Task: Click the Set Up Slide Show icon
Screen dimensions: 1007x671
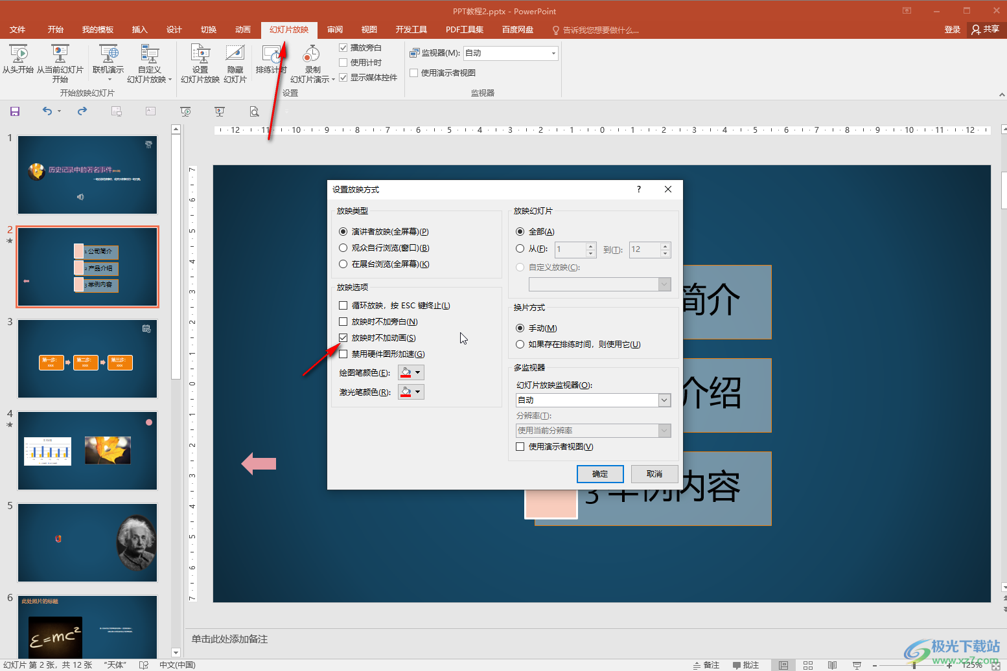Action: 200,54
